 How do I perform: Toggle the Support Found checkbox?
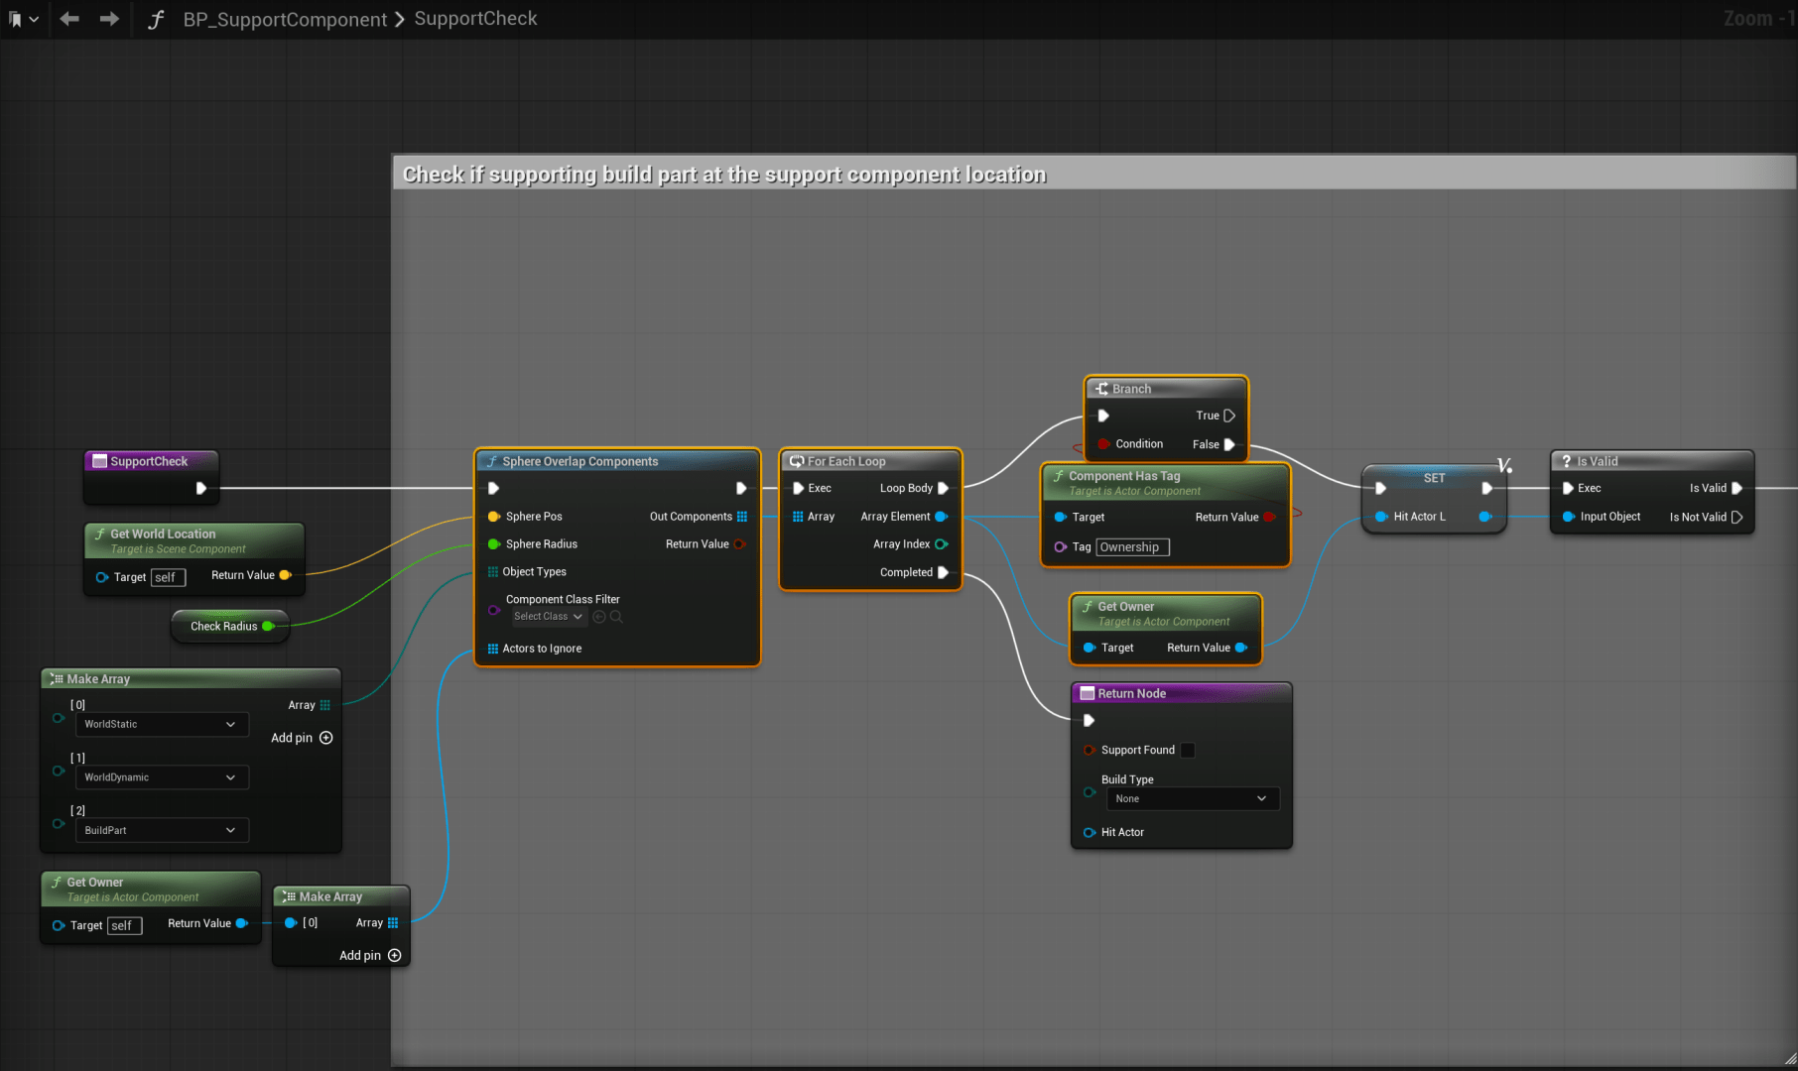tap(1188, 751)
